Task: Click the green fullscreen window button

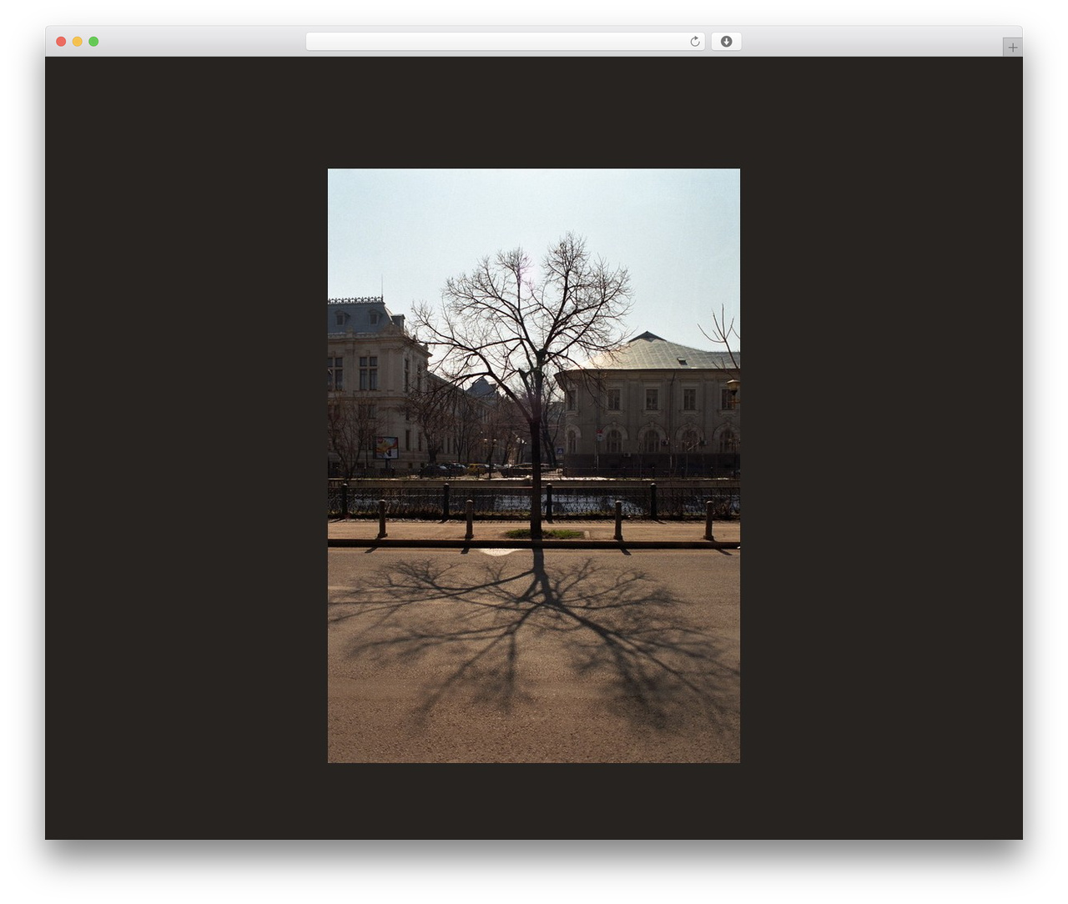Action: [x=93, y=42]
